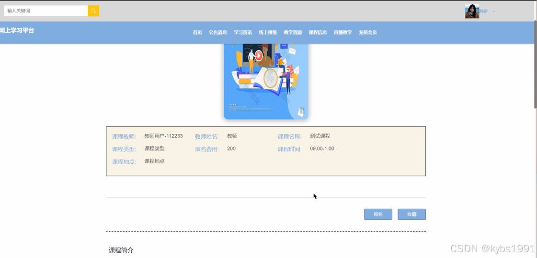
Task: Select the course time 09.00-1.00
Action: 322,149
